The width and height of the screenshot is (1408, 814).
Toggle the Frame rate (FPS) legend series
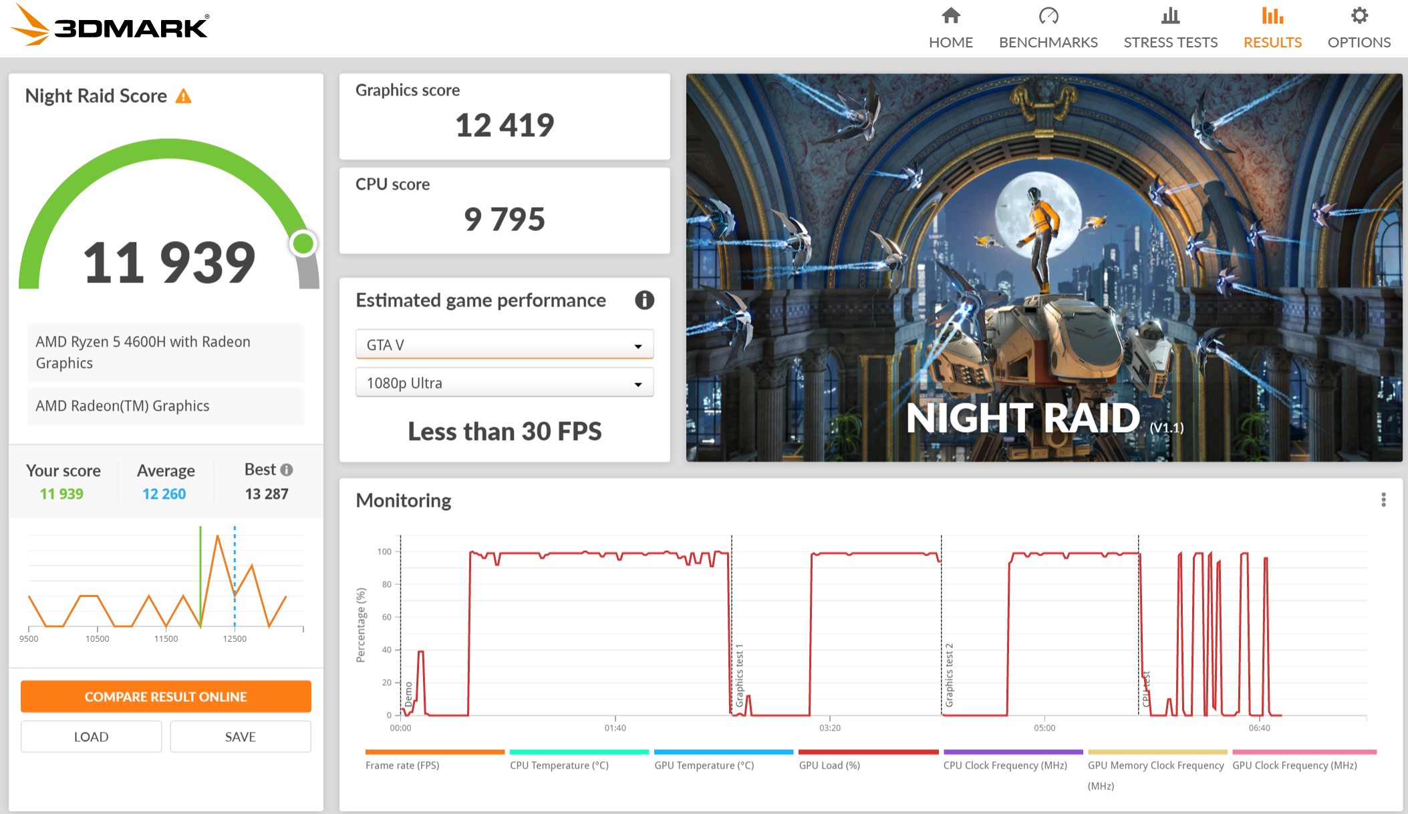402,765
